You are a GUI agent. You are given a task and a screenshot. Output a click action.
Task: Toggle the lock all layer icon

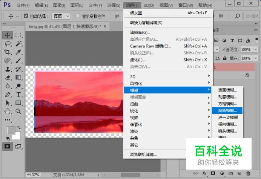(x=225, y=58)
